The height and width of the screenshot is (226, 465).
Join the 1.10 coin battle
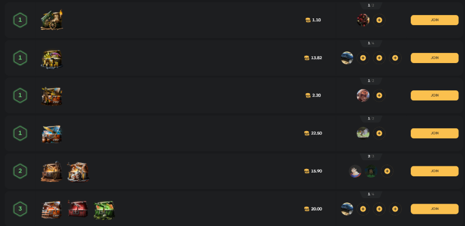coord(434,20)
